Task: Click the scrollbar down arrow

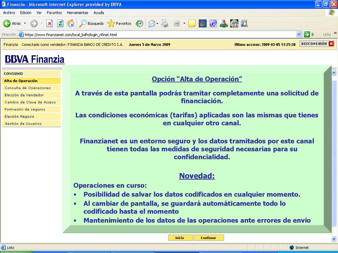Action: tap(334, 239)
